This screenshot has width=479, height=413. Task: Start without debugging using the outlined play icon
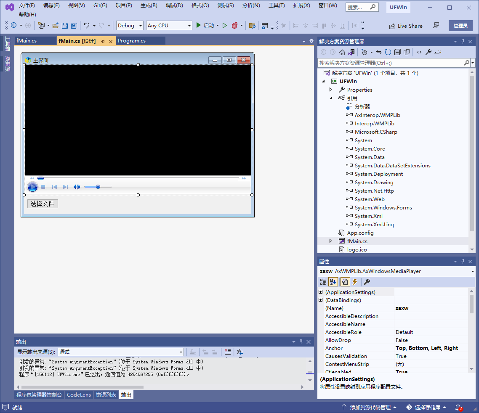pyautogui.click(x=225, y=26)
